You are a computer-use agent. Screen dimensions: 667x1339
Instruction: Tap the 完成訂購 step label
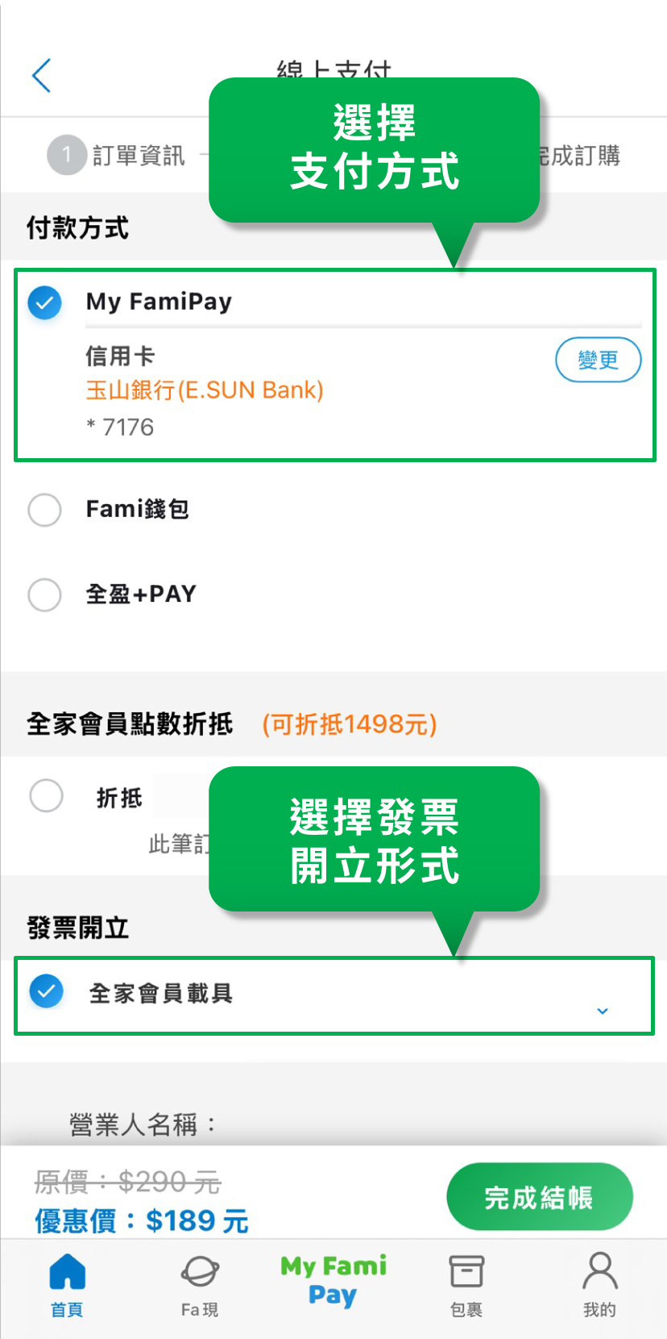pyautogui.click(x=580, y=156)
